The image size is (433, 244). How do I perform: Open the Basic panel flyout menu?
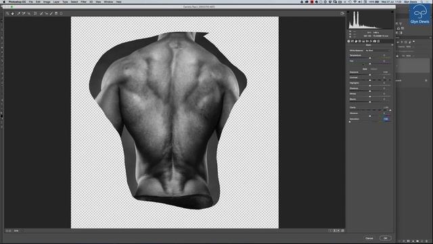tap(392, 45)
